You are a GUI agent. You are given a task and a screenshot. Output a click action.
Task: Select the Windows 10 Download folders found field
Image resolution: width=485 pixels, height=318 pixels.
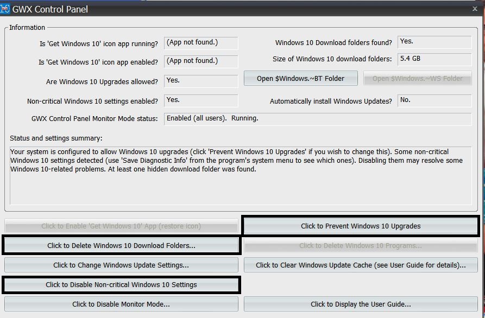(434, 42)
